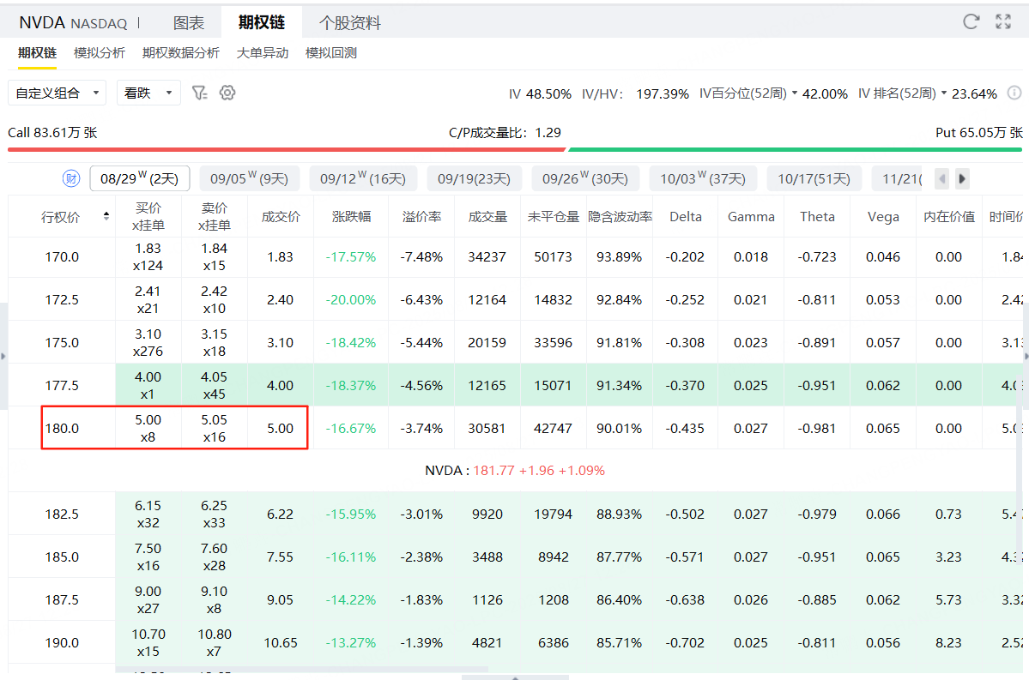Click the NVDA 181.77 price line
Image resolution: width=1029 pixels, height=680 pixels.
[x=515, y=471]
